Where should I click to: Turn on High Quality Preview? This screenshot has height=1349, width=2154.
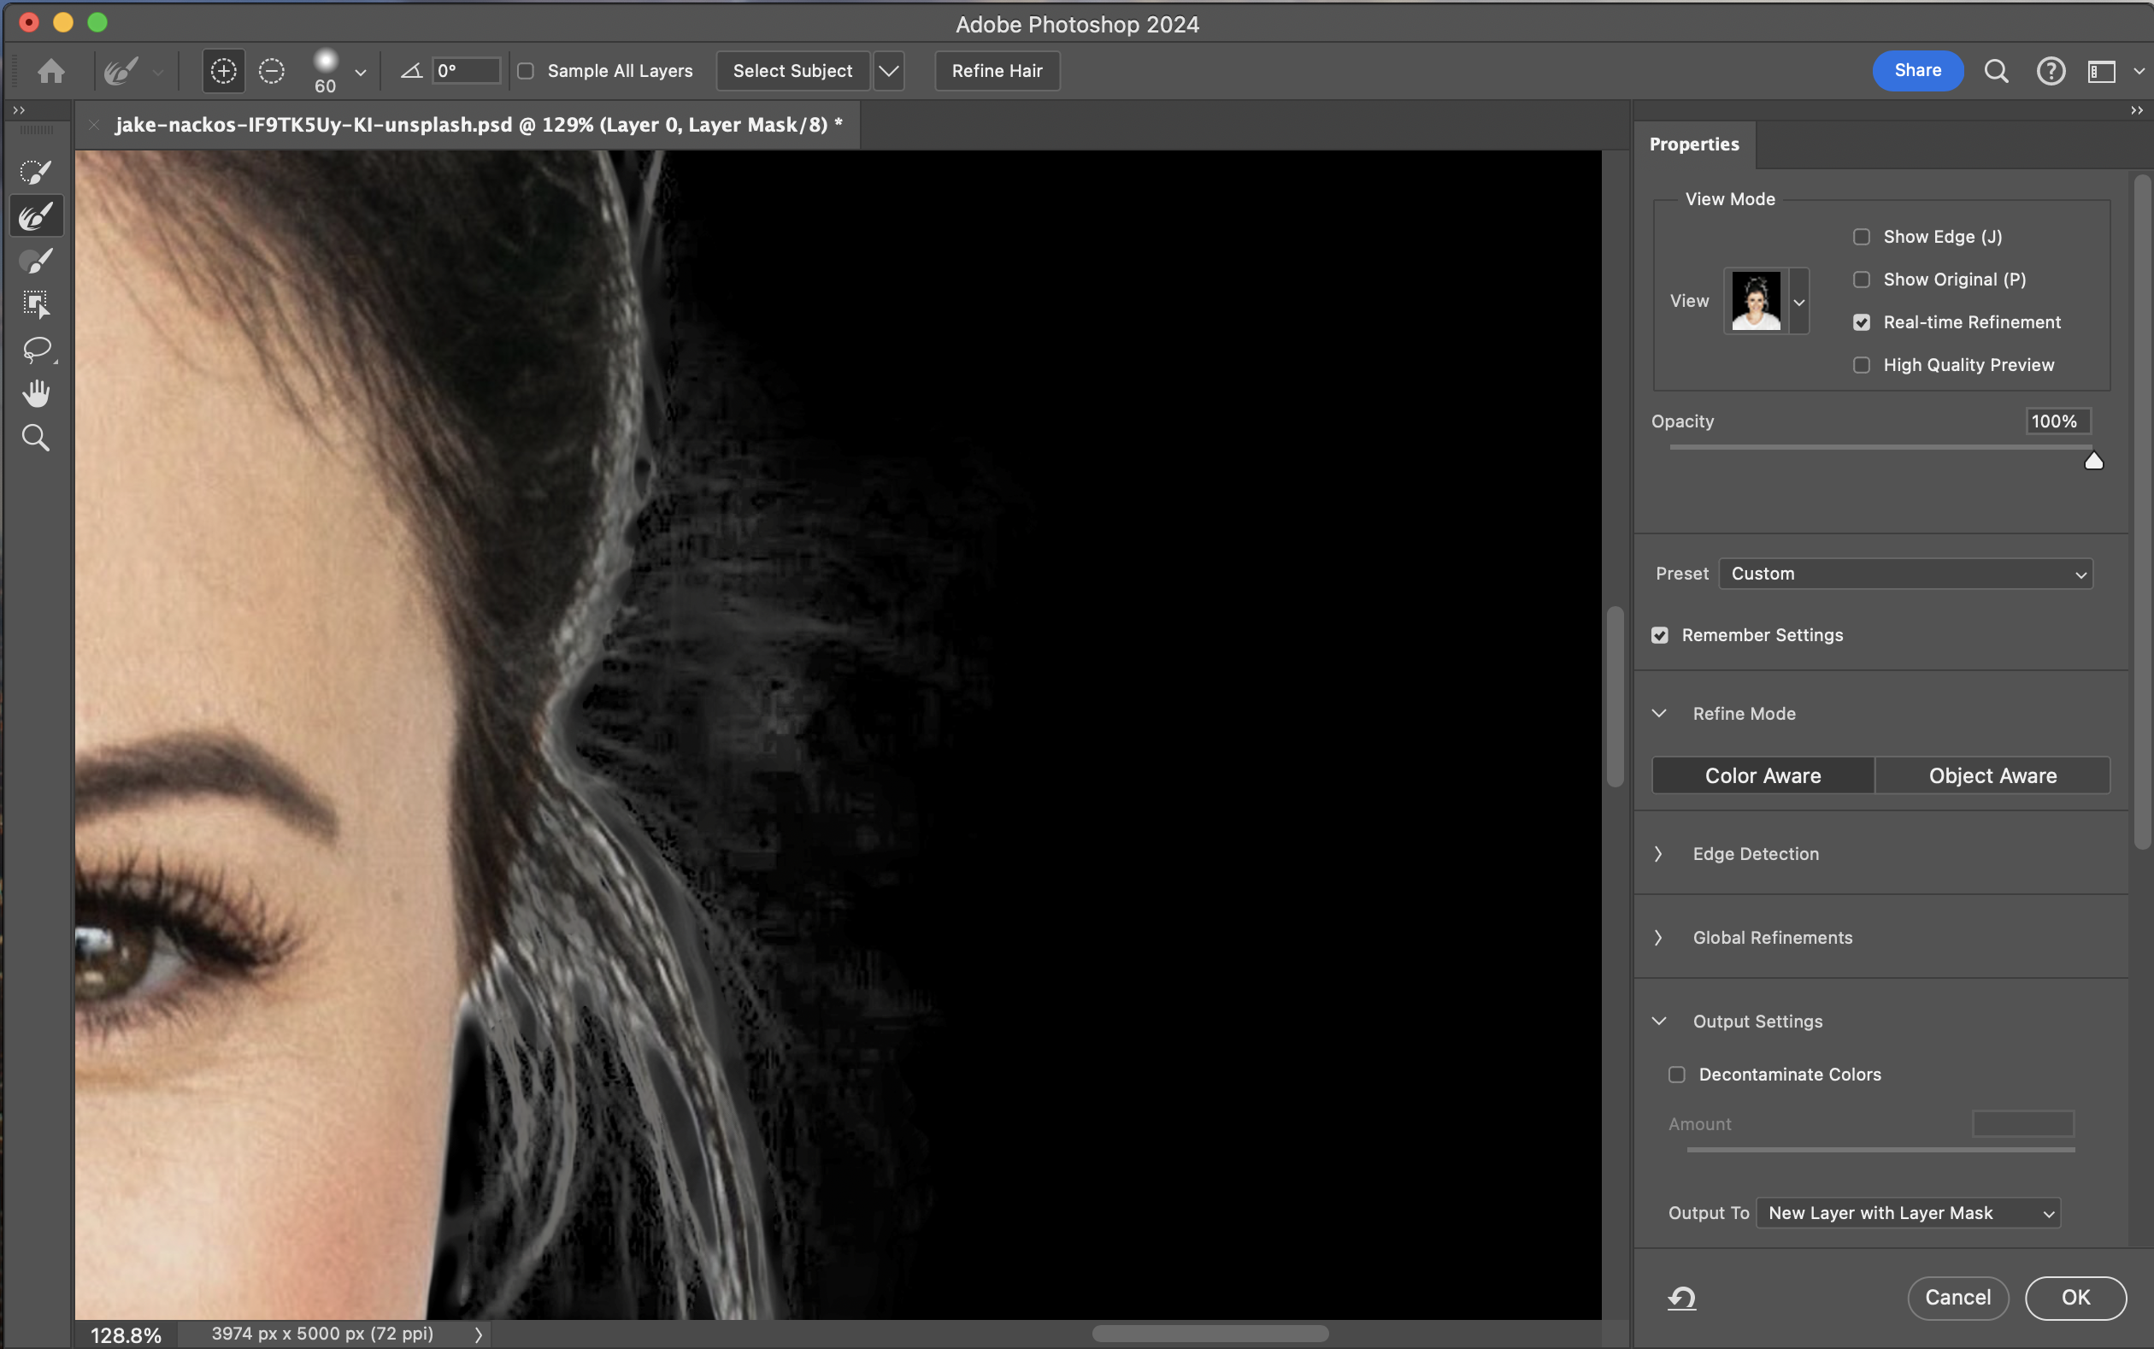point(1862,365)
